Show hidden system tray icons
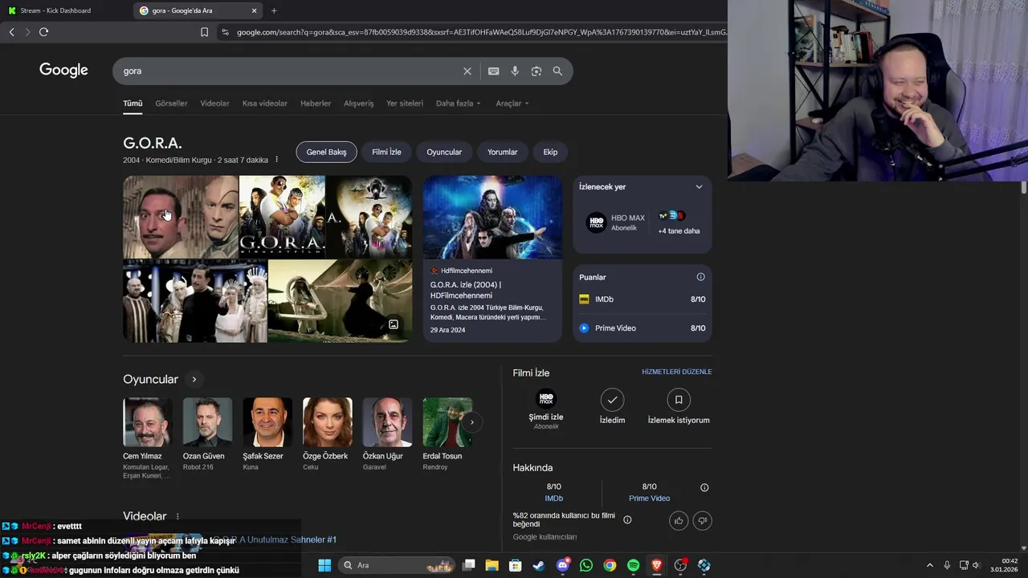 click(930, 565)
